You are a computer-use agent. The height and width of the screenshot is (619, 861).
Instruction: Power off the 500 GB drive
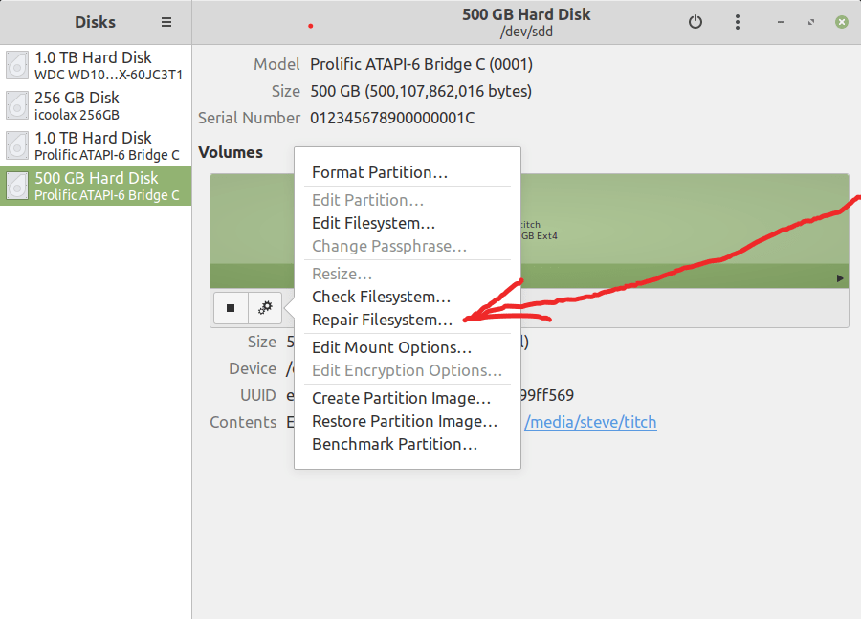[695, 21]
